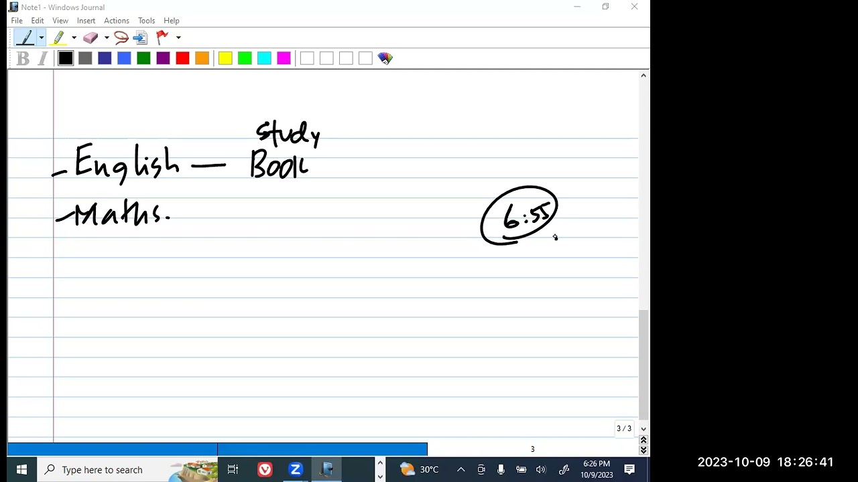Click the Windows Journal taskbar icon

pos(326,470)
